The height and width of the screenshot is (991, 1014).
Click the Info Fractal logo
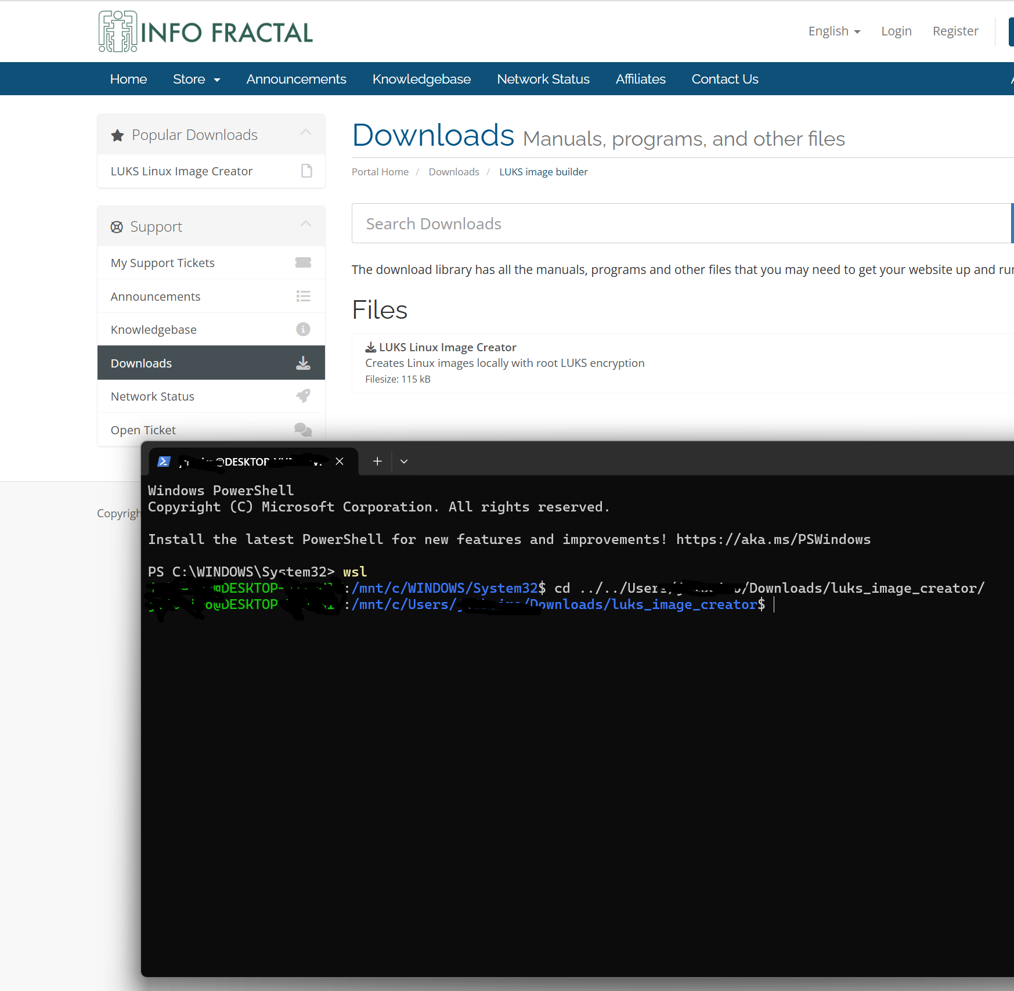coord(205,32)
